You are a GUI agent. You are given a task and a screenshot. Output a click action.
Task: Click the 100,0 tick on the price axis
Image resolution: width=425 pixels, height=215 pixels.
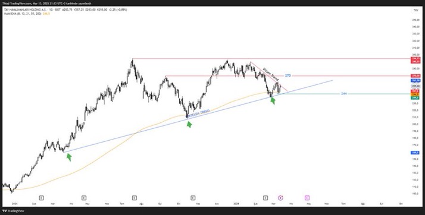pos(415,194)
